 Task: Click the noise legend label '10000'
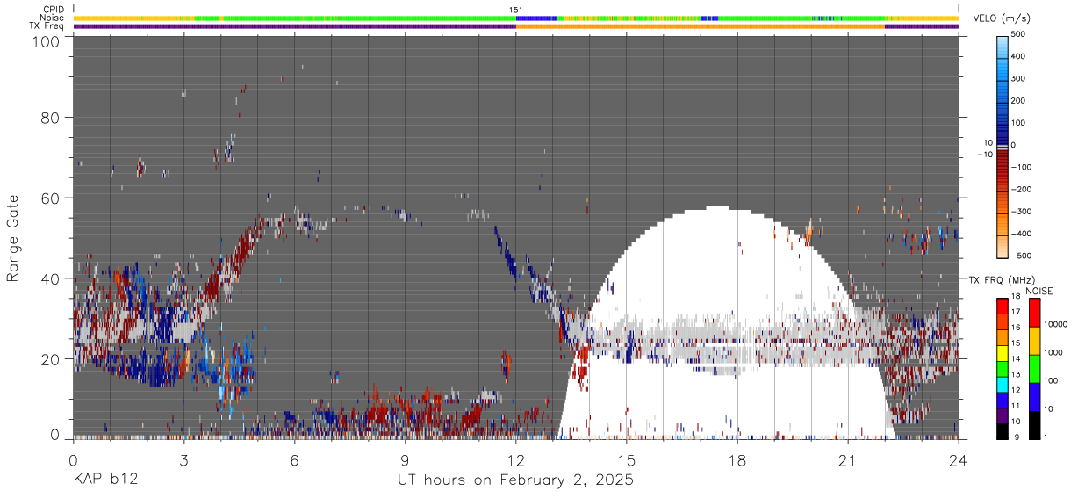(x=1056, y=325)
